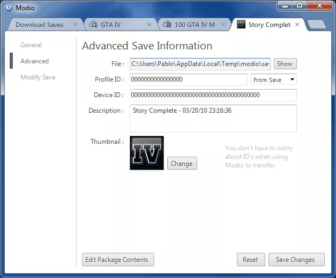Open Edit Package Contents
336x278 pixels.
tap(118, 260)
